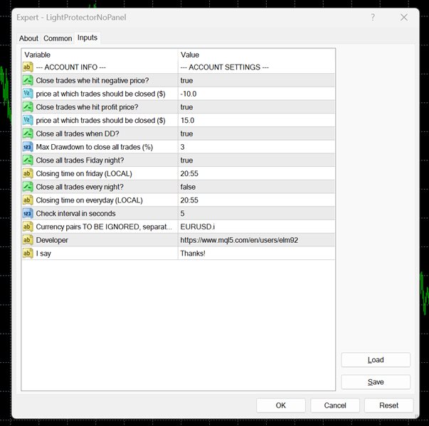Click the Load button
The image size is (429, 426).
pos(376,360)
